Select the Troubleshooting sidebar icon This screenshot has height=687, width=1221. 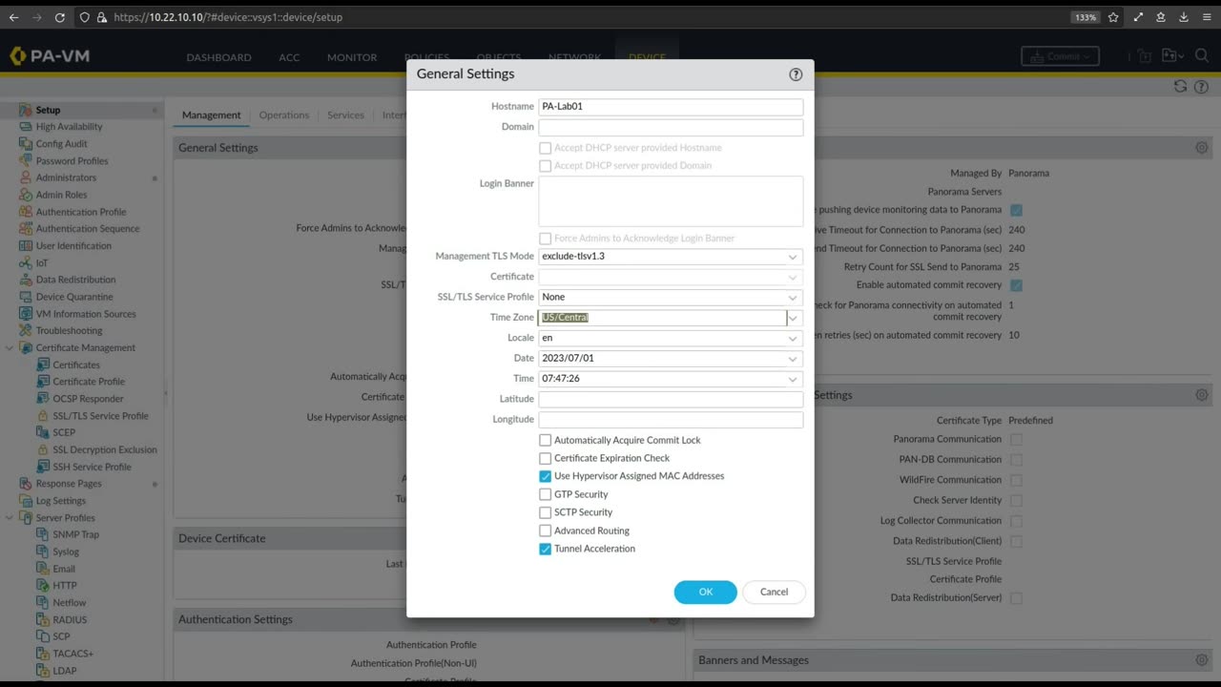tap(27, 331)
